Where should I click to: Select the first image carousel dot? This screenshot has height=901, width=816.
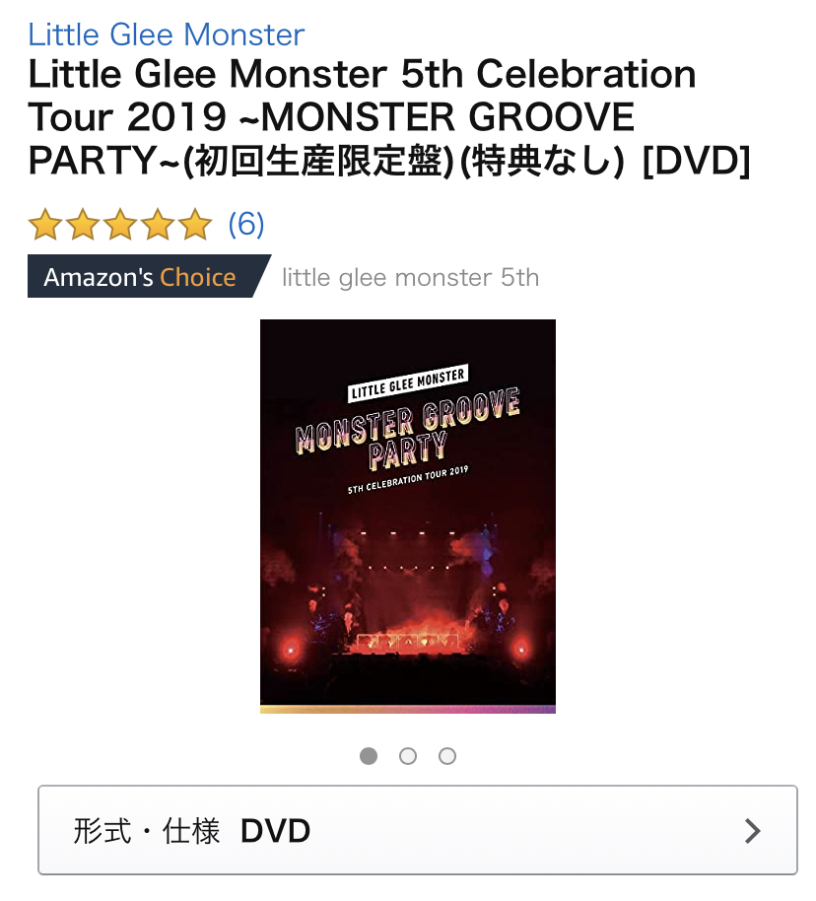click(369, 756)
